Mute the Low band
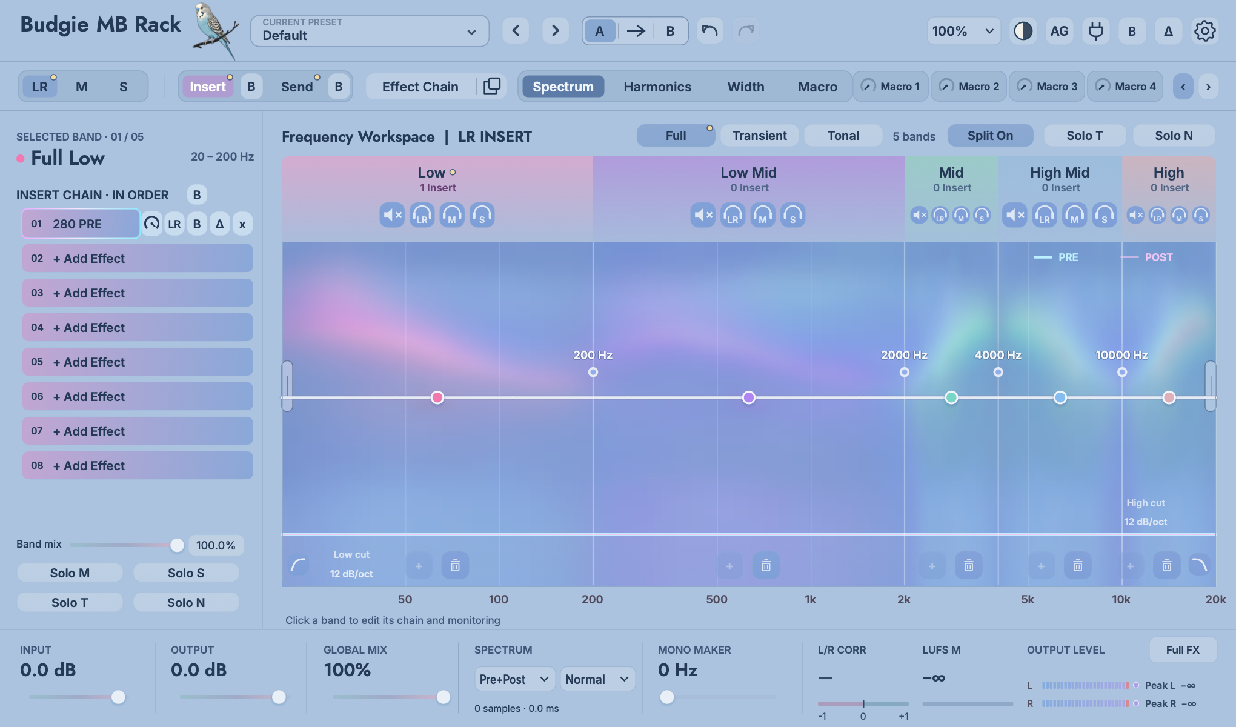Screen dimensions: 1236x727 click(392, 215)
